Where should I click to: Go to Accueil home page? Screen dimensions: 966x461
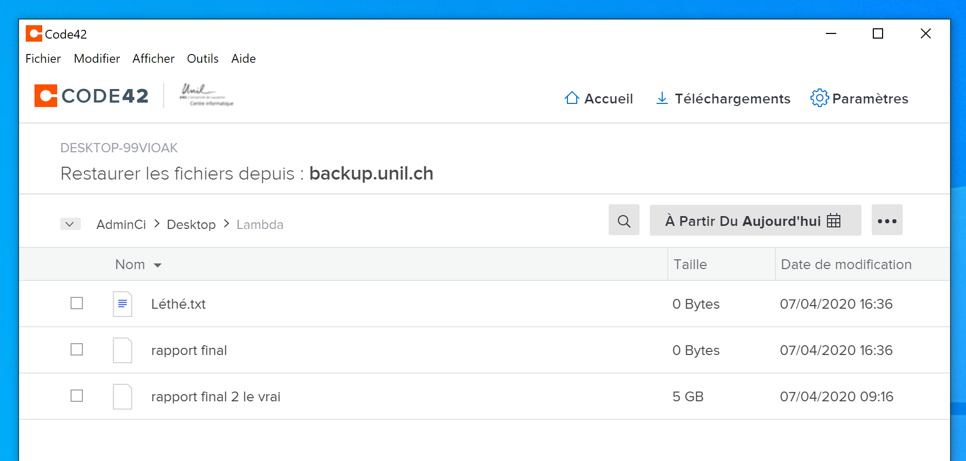click(599, 98)
